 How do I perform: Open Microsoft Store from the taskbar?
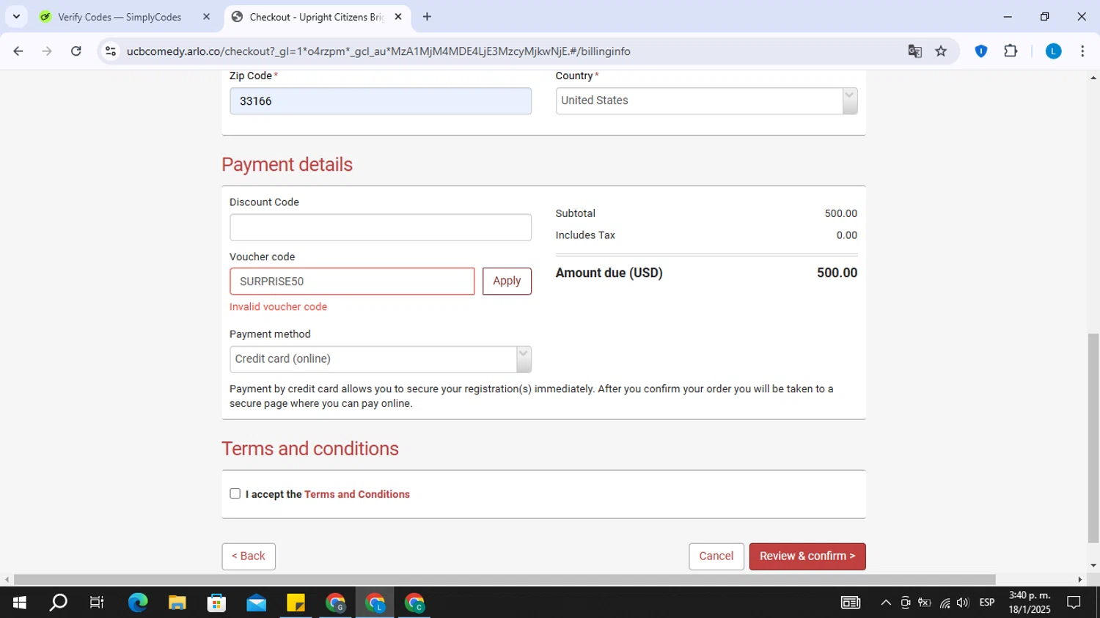pos(217,603)
